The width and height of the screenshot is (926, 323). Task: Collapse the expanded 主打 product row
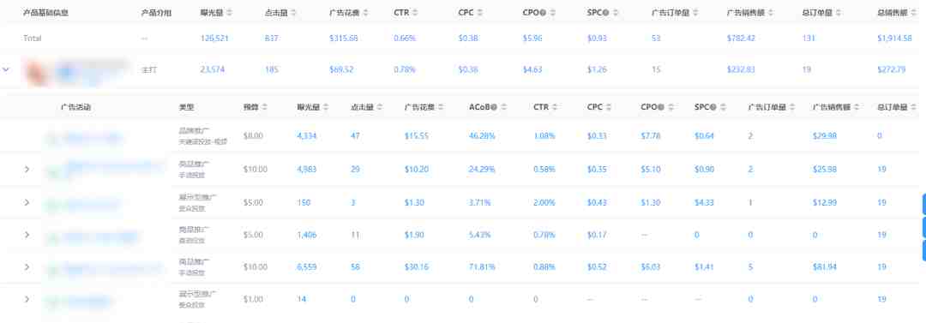(x=7, y=69)
